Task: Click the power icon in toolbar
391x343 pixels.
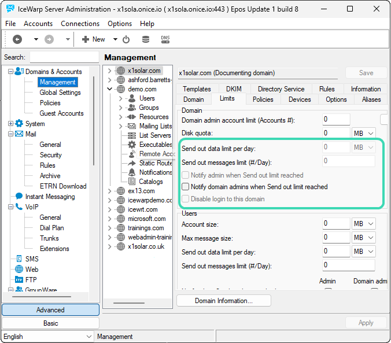Action: point(126,39)
